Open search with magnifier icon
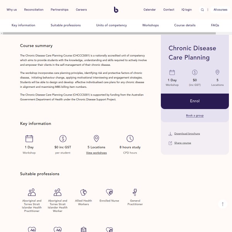This screenshot has width=232, height=232. (x=202, y=10)
